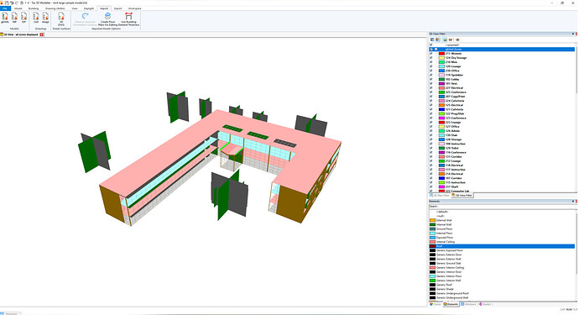The width and height of the screenshot is (579, 315).
Task: Uncheck the 211 Women zone checkbox
Action: pos(431,54)
